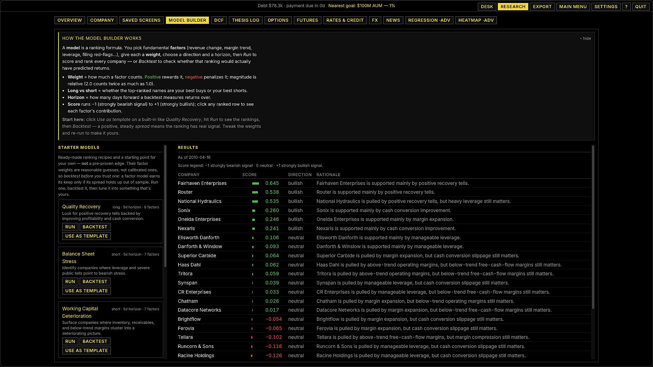Image resolution: width=653 pixels, height=367 pixels.
Task: Run the Balance Sheet Stress model
Action: (70, 282)
